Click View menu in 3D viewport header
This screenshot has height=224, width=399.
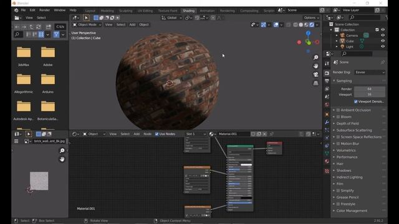click(108, 25)
